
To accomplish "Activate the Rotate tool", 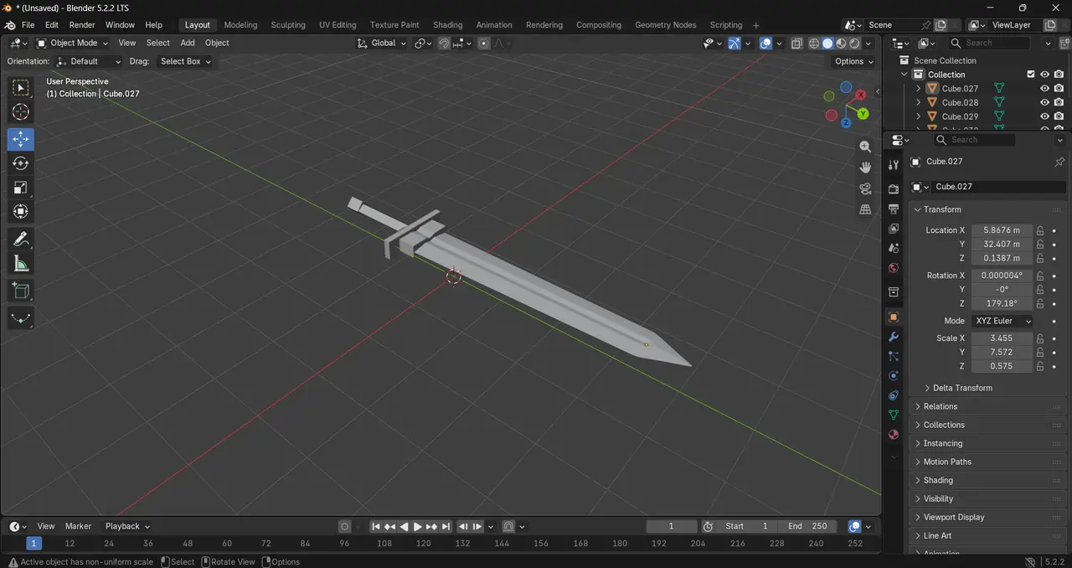I will 21,163.
